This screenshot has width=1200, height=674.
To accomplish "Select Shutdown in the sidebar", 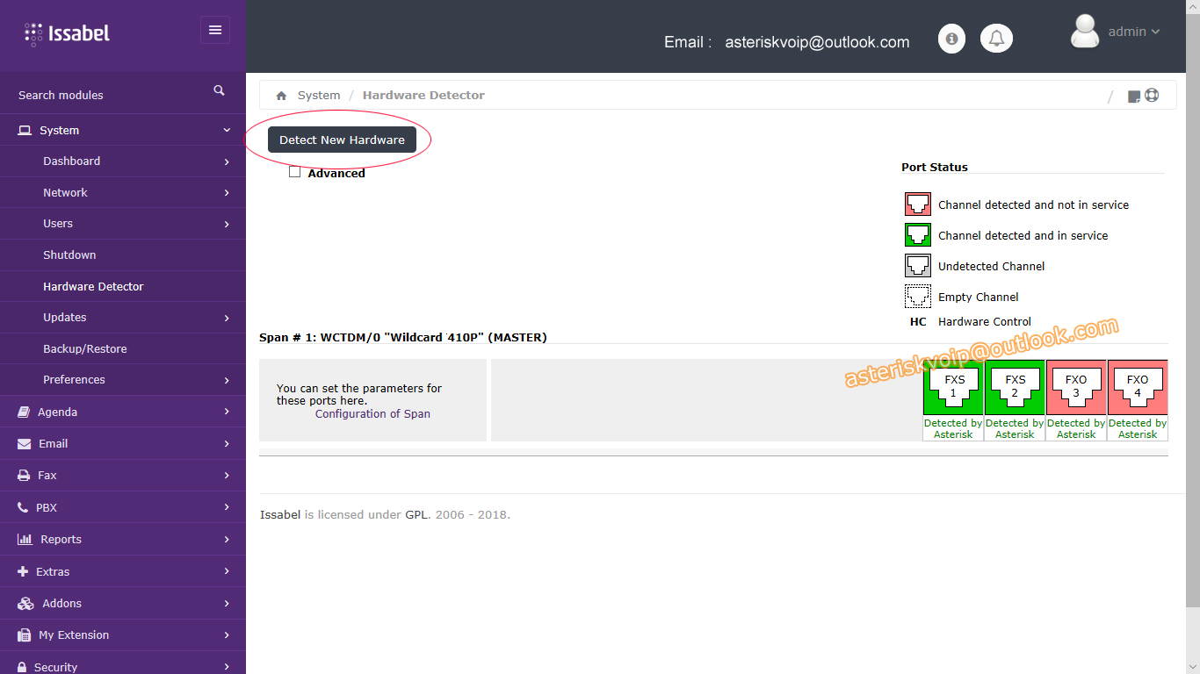I will click(x=69, y=255).
